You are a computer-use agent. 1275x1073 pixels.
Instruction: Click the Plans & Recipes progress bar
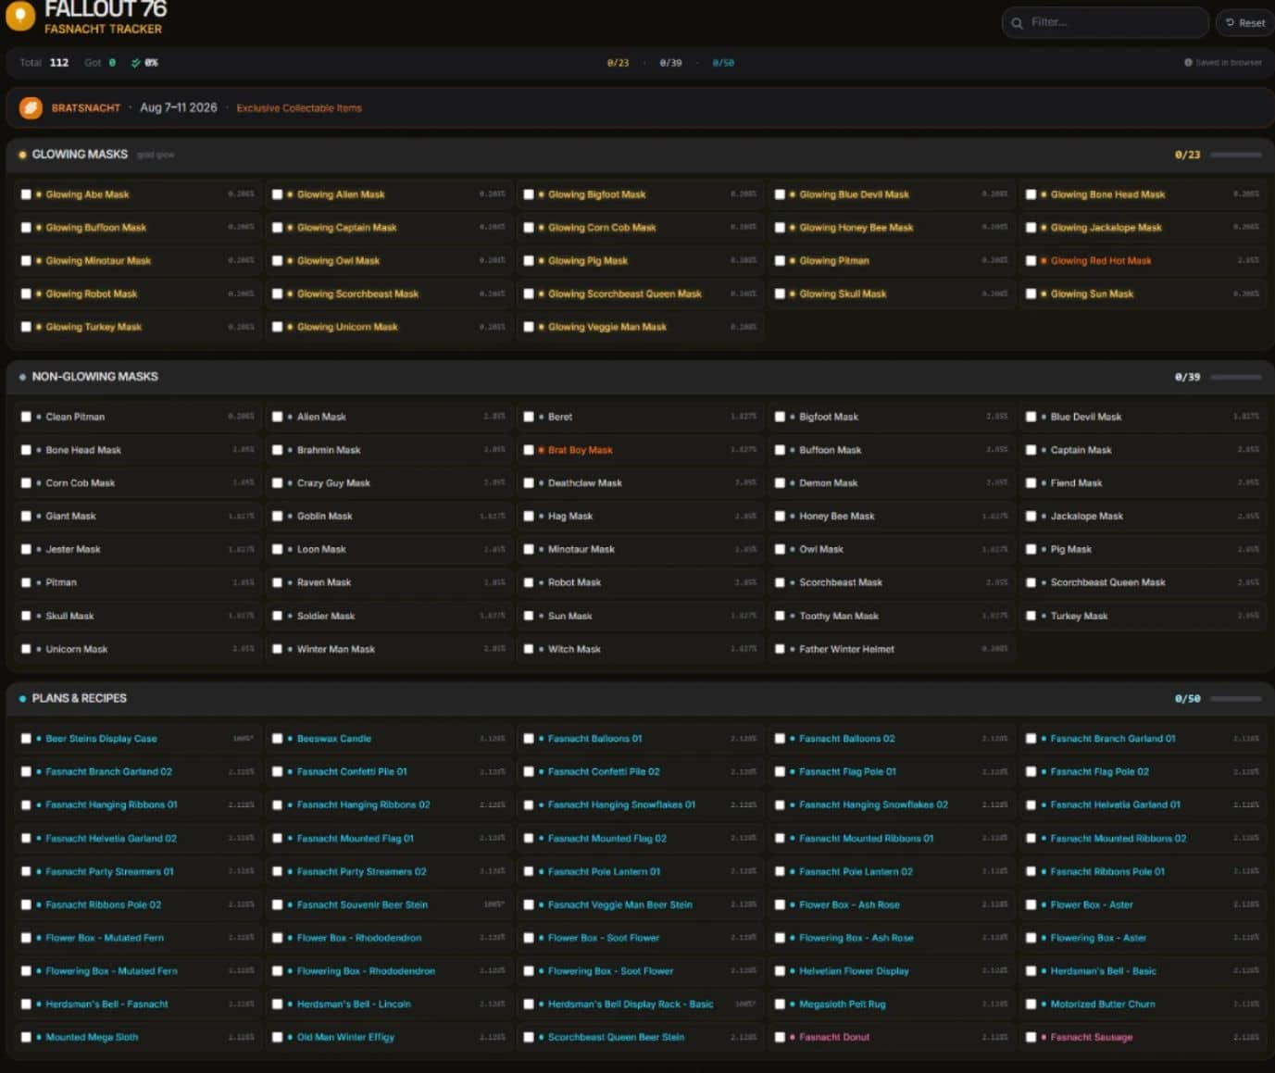pos(1235,699)
